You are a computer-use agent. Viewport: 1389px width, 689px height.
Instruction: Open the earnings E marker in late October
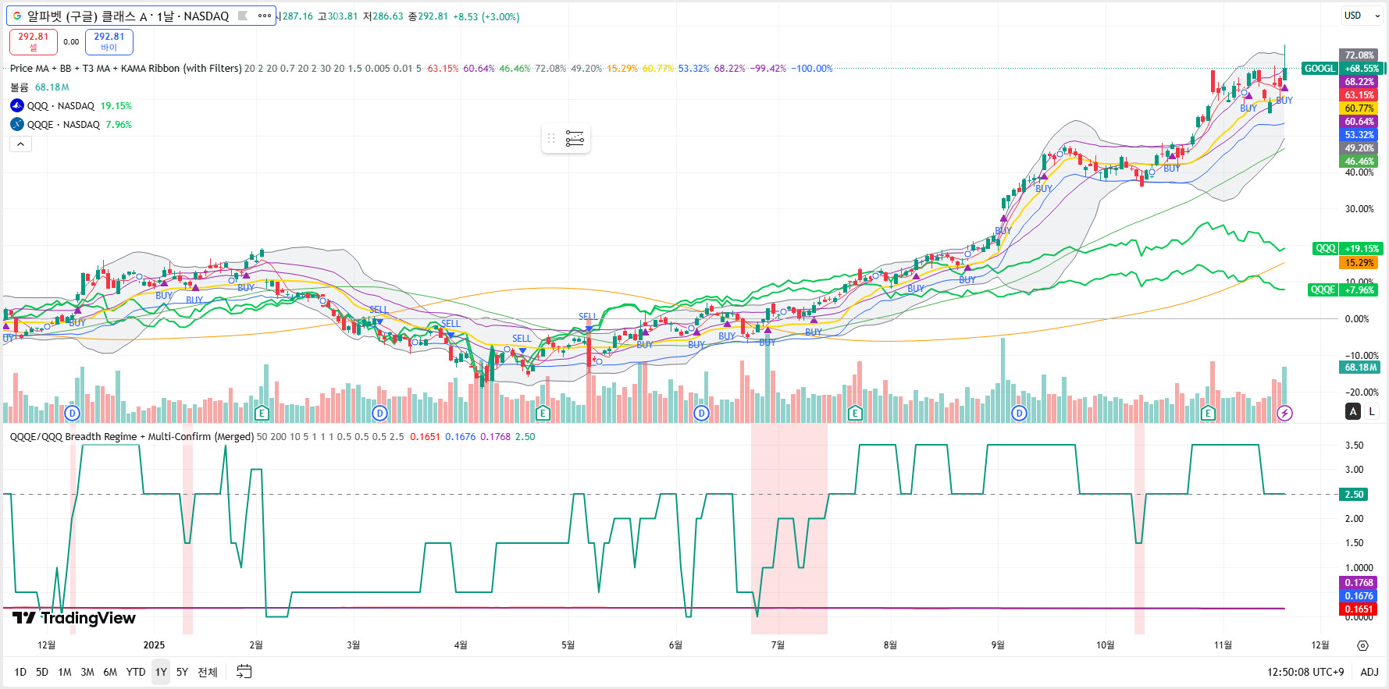(x=1208, y=413)
